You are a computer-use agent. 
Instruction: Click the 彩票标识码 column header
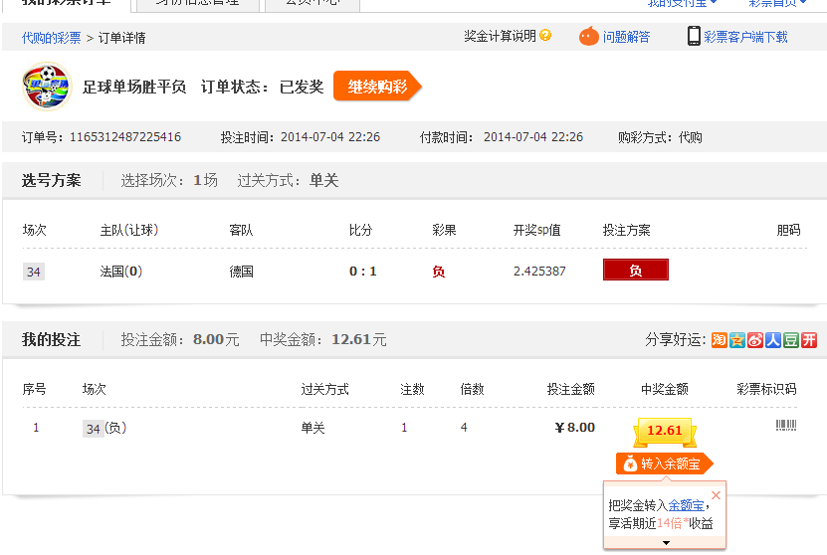coord(766,389)
